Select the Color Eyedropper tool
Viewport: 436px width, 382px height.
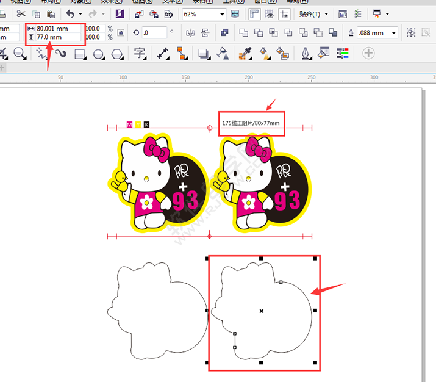[245, 54]
